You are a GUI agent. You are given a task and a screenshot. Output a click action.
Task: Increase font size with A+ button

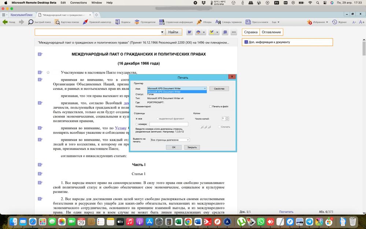pyautogui.click(x=362, y=22)
